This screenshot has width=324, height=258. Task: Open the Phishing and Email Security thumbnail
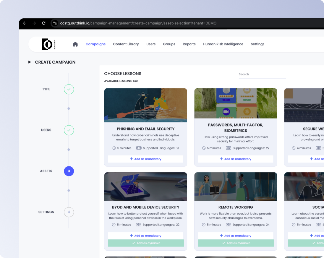(x=145, y=105)
